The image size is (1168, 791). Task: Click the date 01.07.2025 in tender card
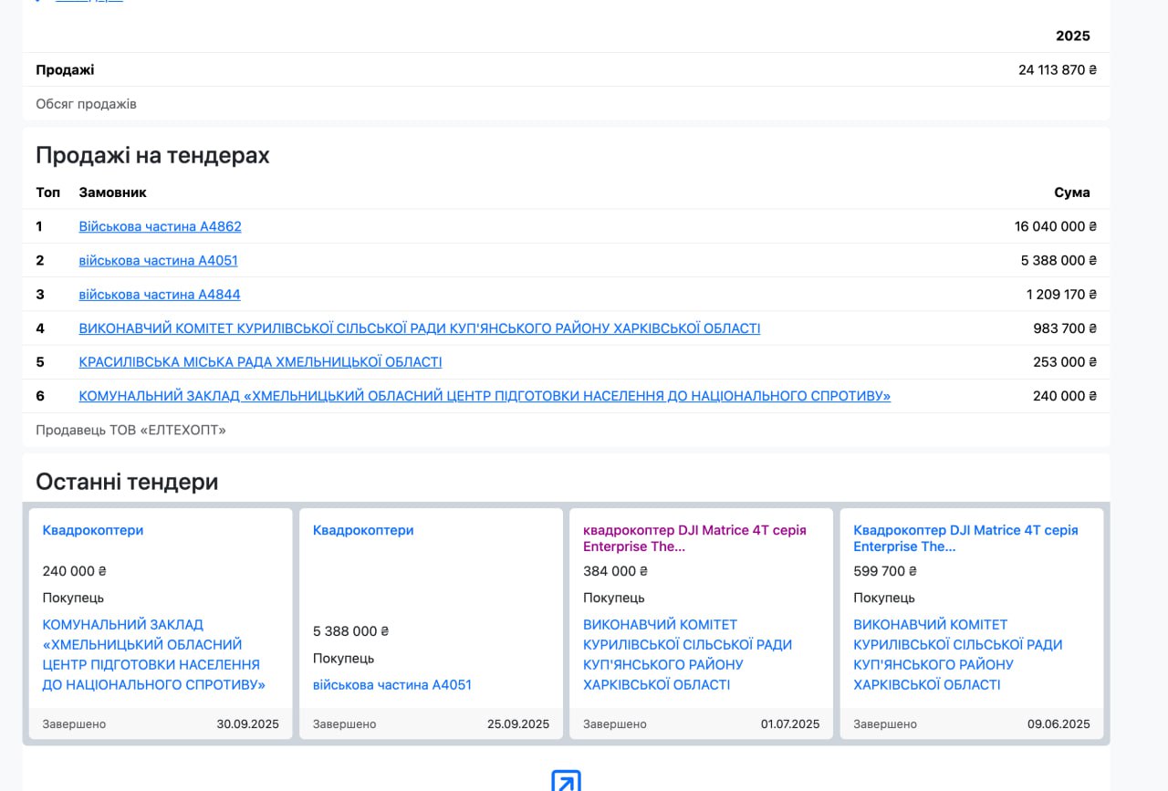pos(790,724)
